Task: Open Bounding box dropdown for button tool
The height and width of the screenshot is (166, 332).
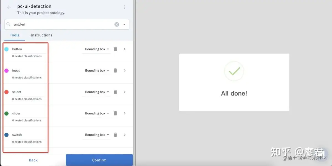Action: point(97,49)
